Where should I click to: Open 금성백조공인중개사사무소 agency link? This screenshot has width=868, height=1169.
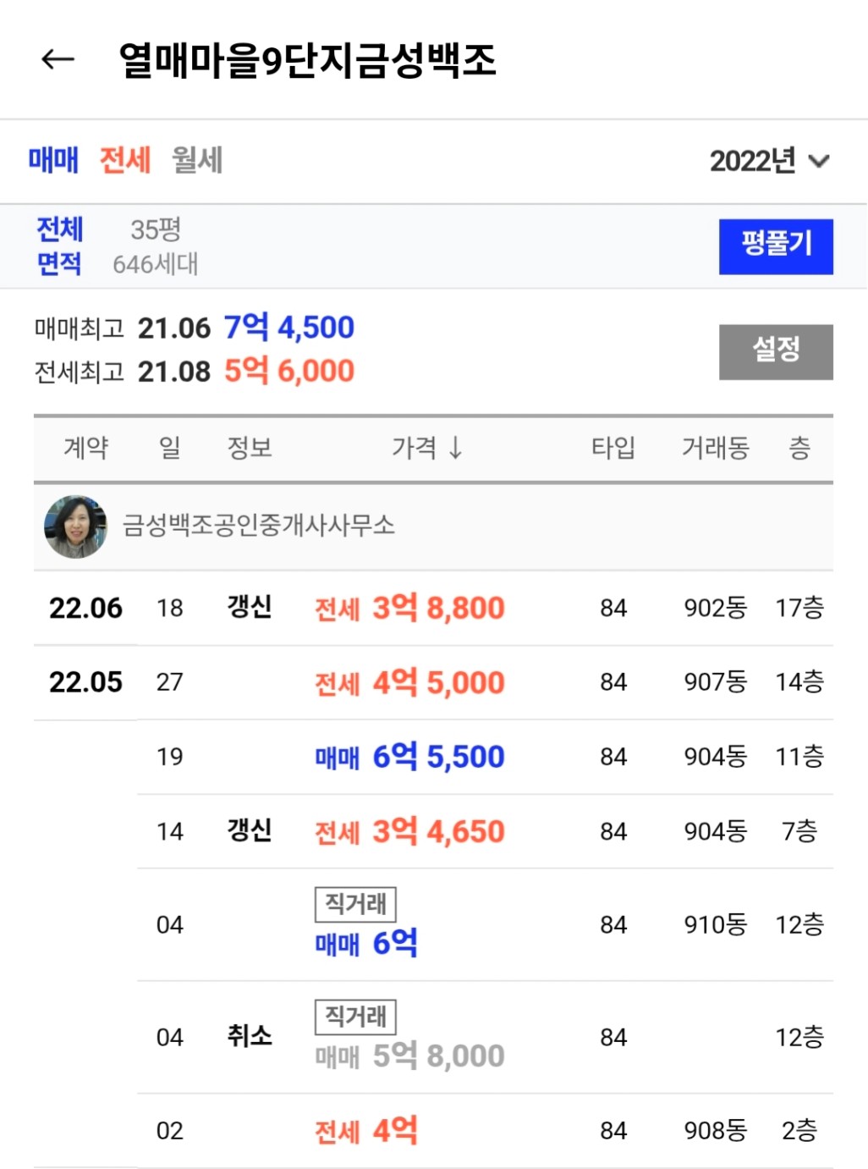(259, 526)
